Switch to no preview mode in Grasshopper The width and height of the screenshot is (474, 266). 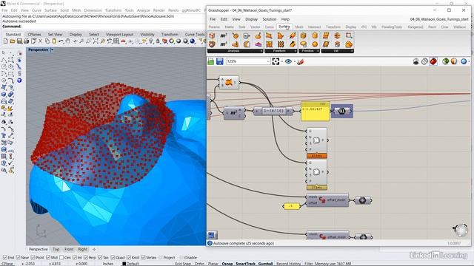coord(416,61)
